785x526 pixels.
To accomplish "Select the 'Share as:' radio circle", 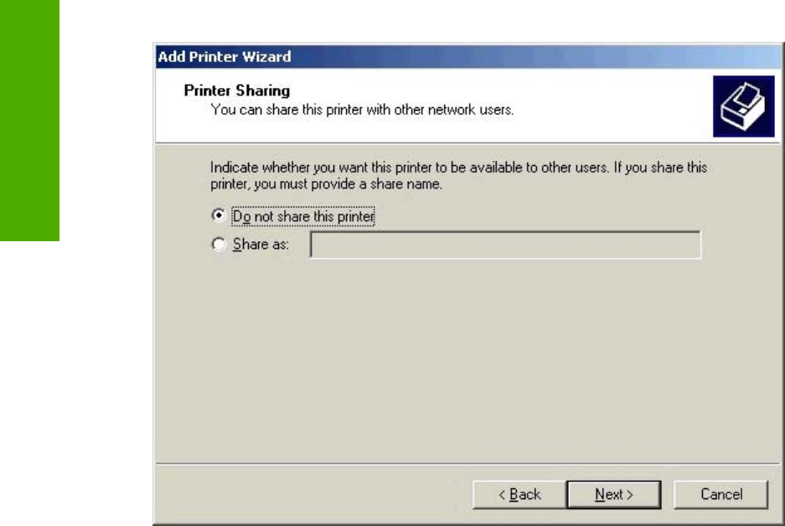I will [x=219, y=245].
